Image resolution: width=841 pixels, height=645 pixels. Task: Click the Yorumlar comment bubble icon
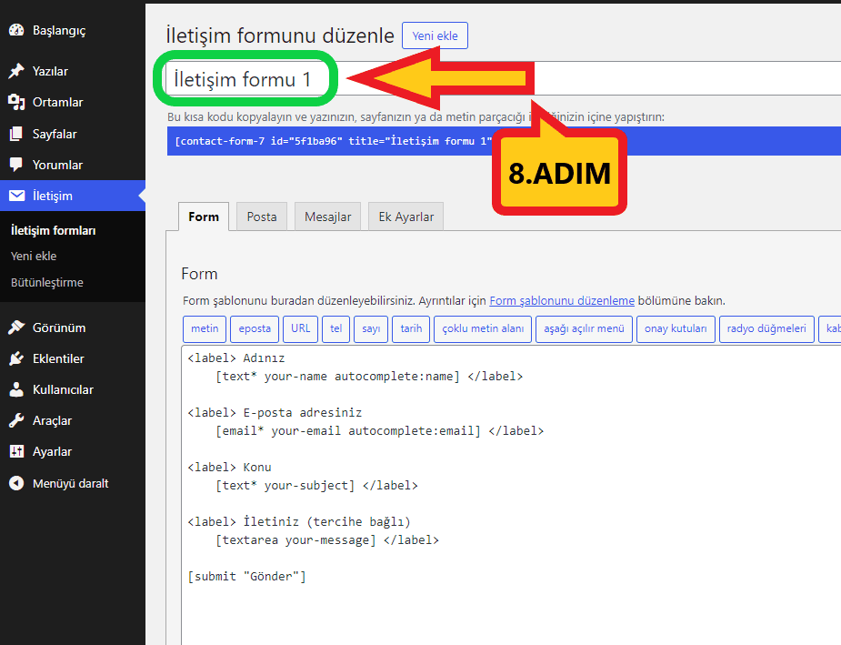(16, 165)
